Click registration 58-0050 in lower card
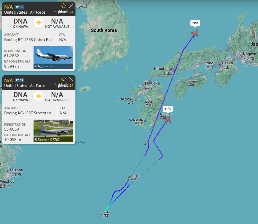 tap(12, 129)
